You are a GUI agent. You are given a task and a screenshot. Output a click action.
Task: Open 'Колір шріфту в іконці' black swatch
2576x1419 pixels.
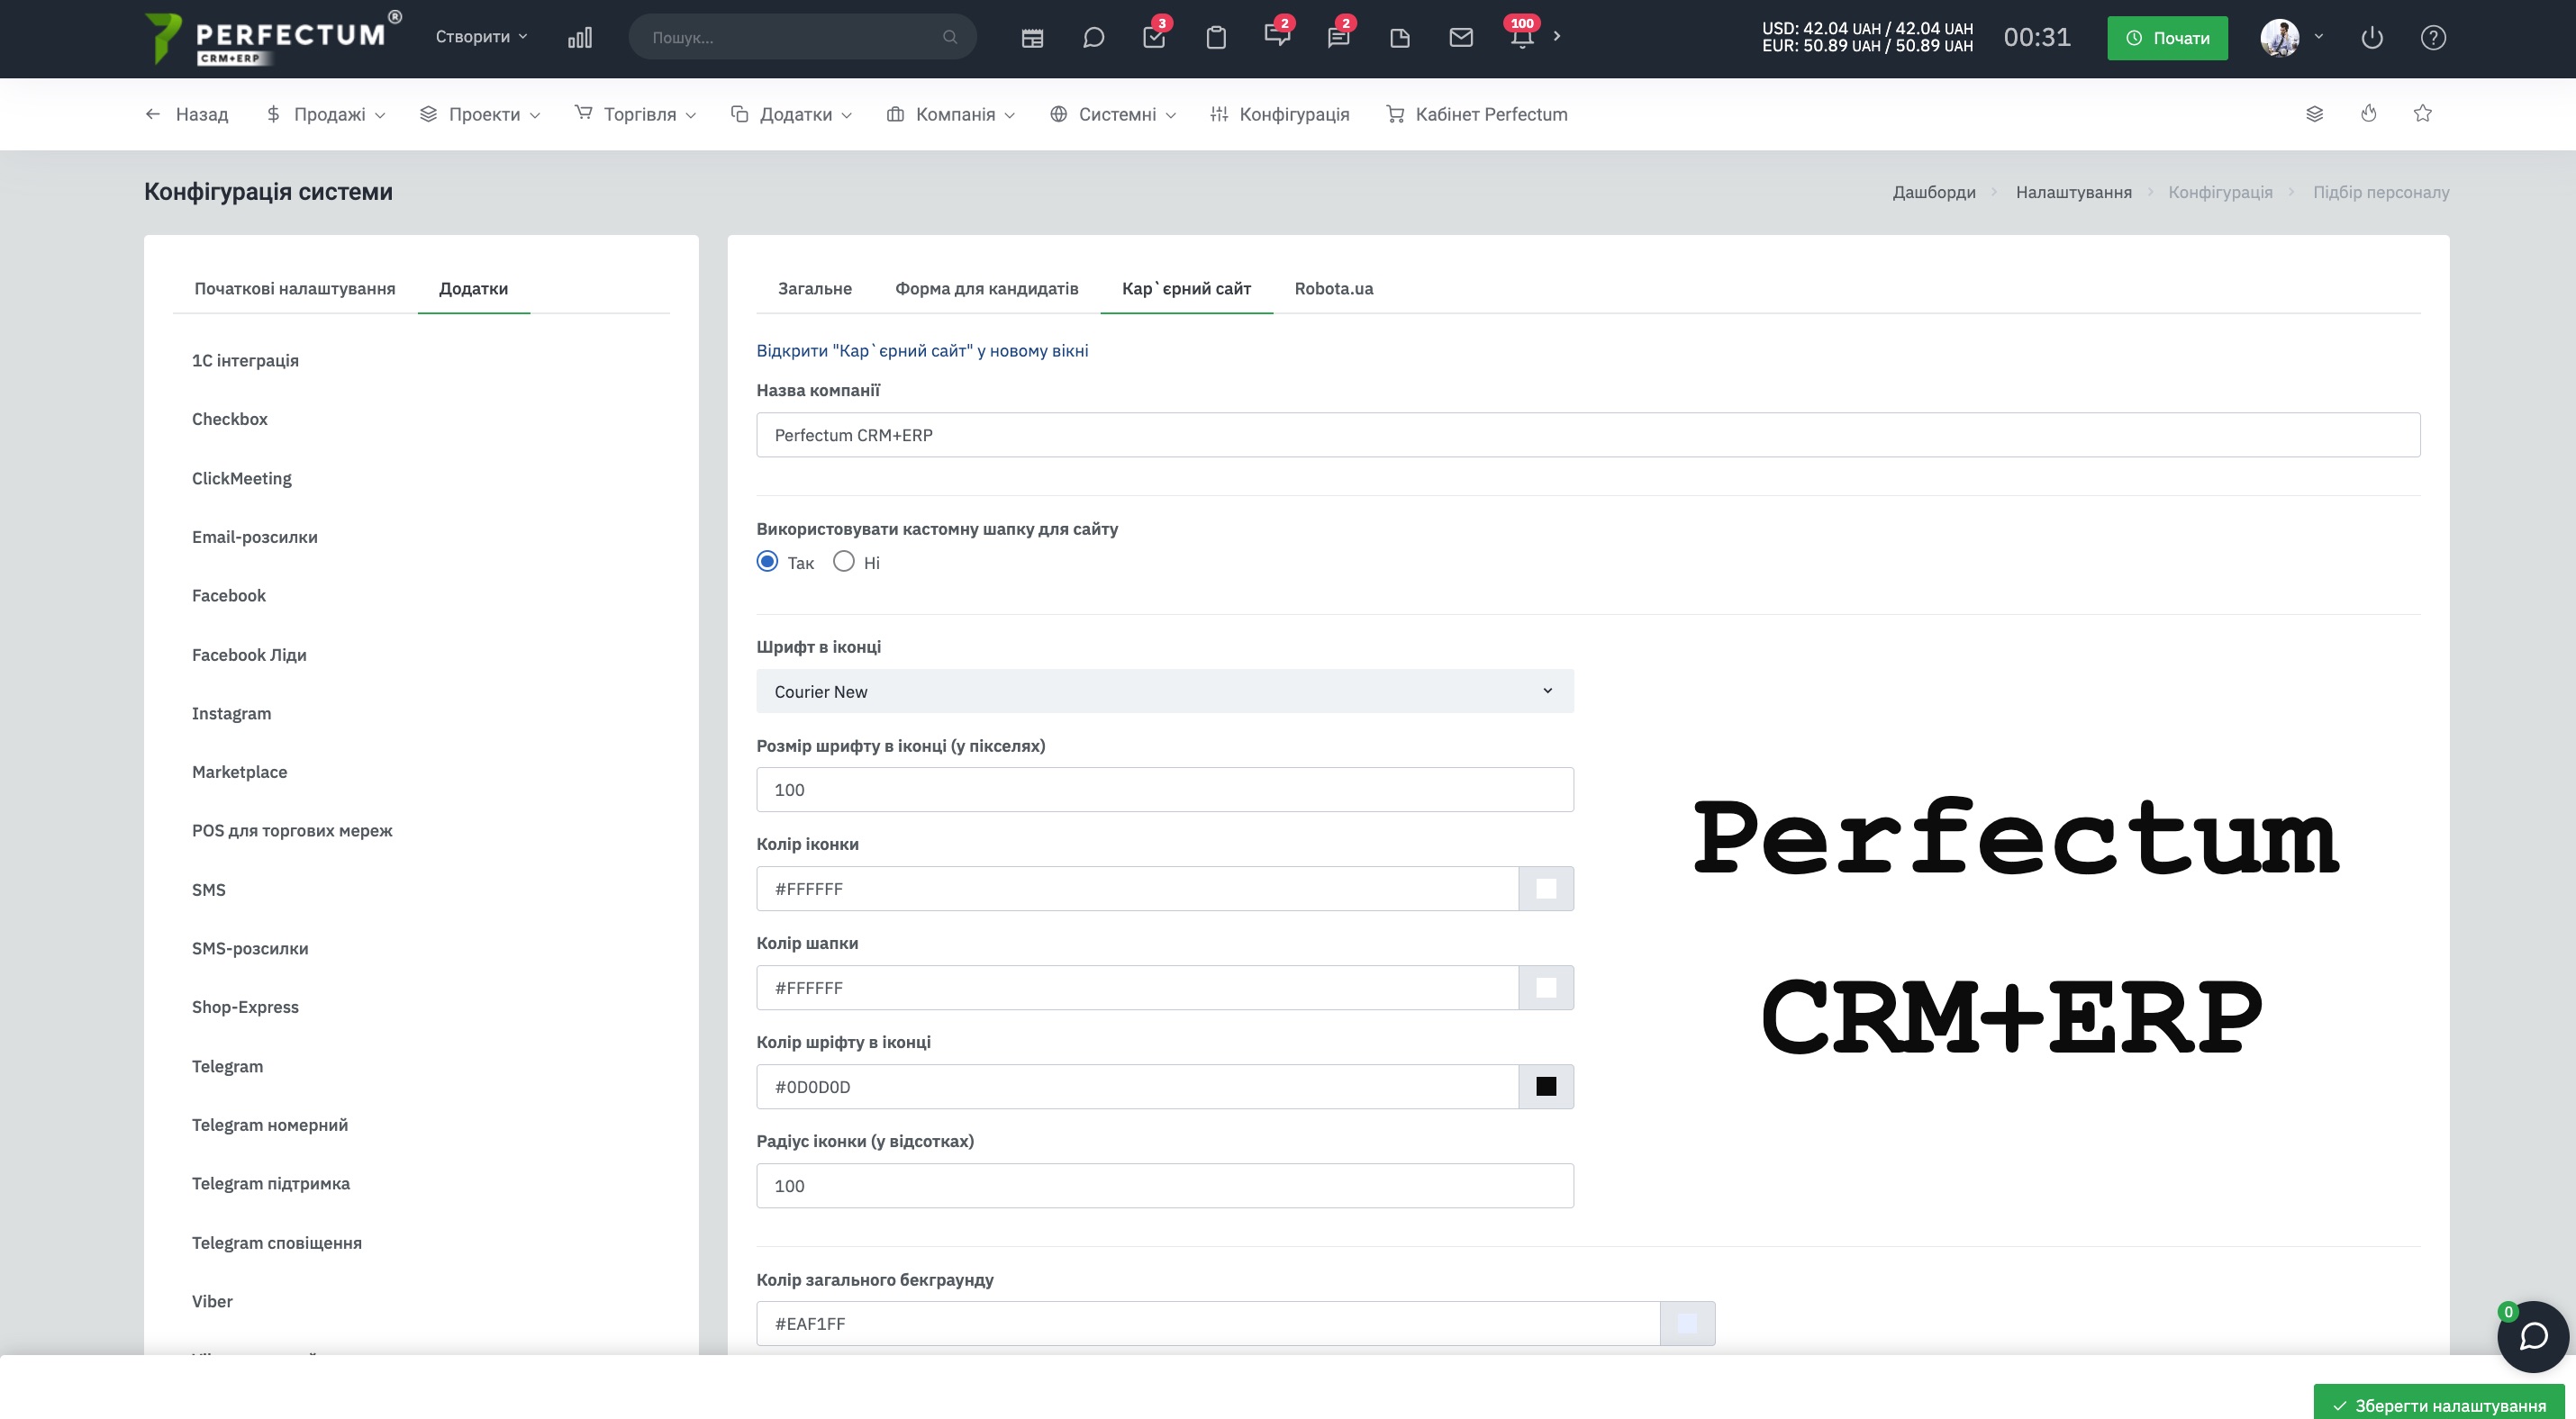click(x=1546, y=1086)
